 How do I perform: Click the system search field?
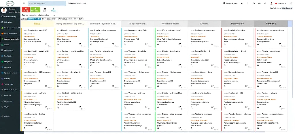tap(47, 3)
